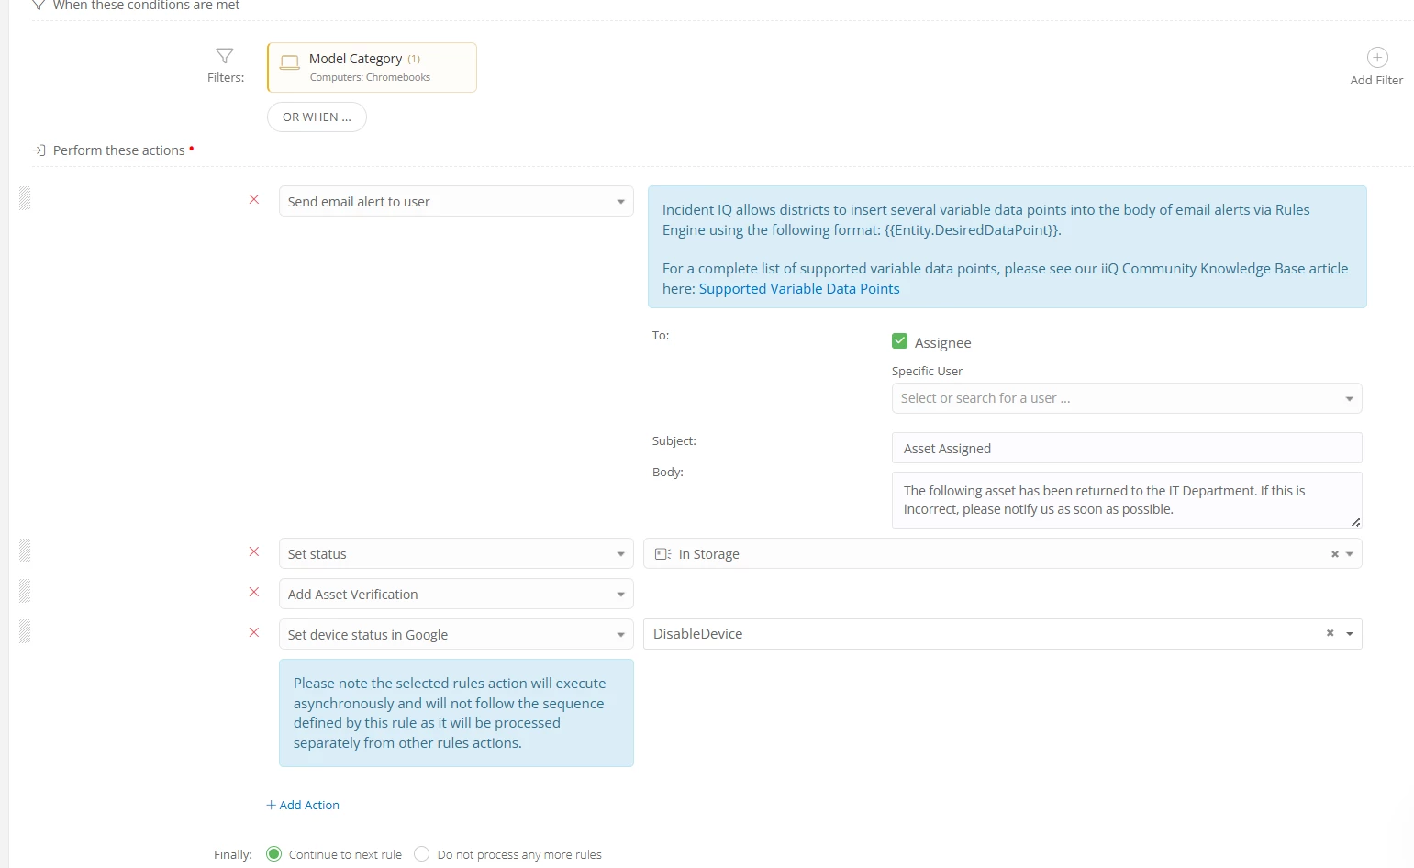The height and width of the screenshot is (868, 1414).
Task: Click the 'Finally:' label
Action: [233, 854]
